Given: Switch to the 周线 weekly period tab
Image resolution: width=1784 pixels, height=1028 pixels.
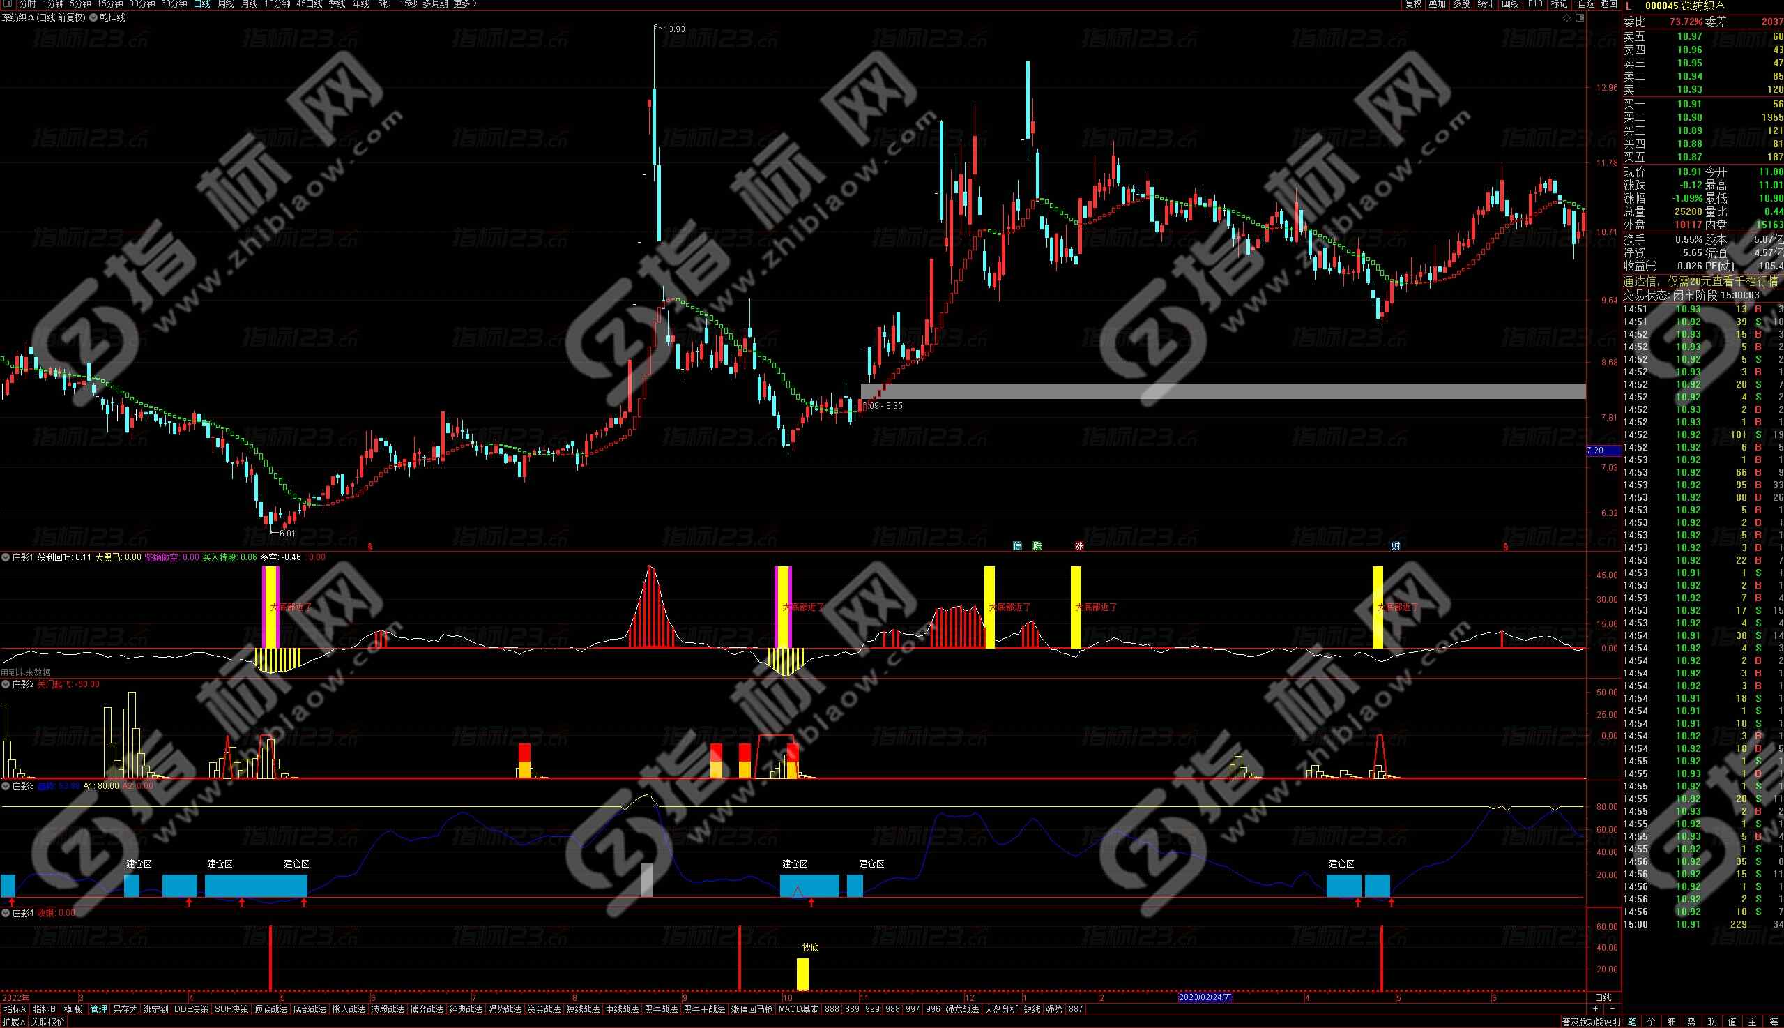Looking at the screenshot, I should pos(226,4).
